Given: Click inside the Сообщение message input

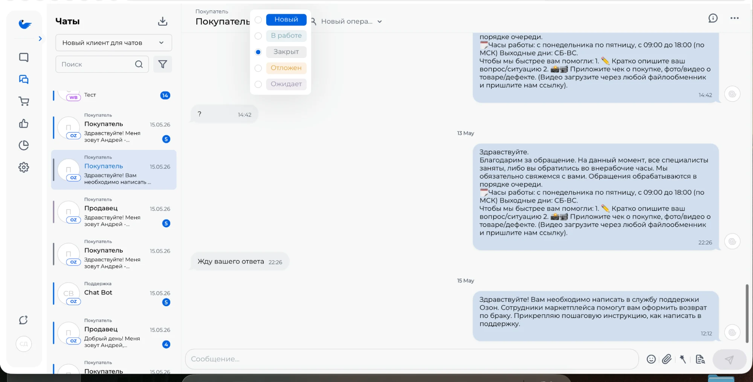Looking at the screenshot, I should click(x=412, y=359).
